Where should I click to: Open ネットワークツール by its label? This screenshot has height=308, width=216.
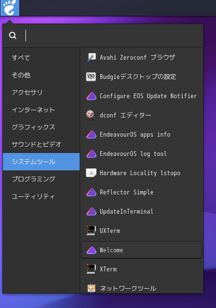(128, 288)
